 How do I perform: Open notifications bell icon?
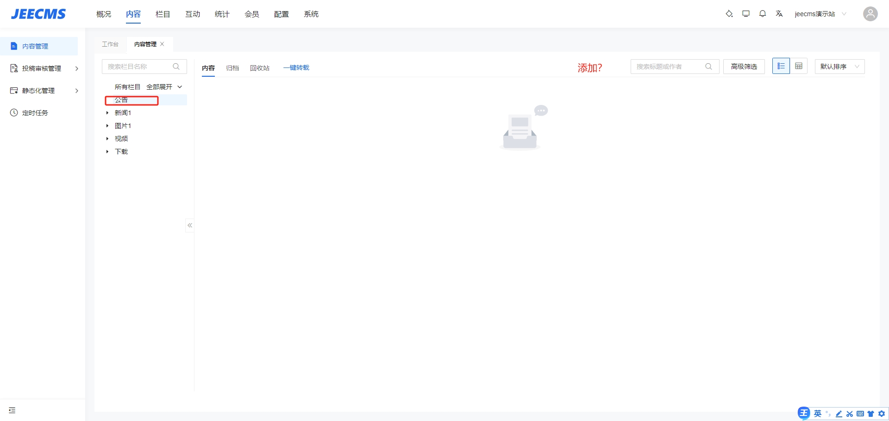pyautogui.click(x=763, y=14)
